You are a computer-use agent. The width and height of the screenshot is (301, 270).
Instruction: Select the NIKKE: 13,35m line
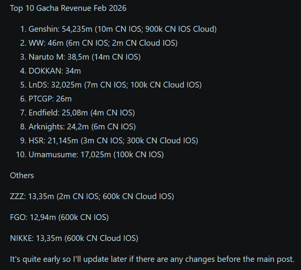[74, 238]
